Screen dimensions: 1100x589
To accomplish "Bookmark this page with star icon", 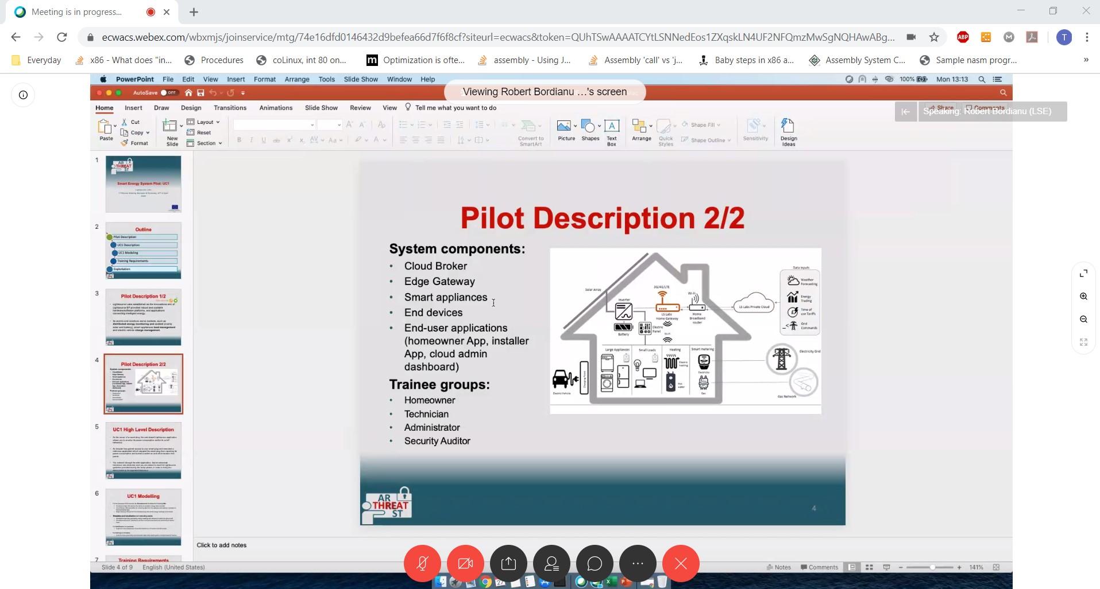I will click(934, 37).
